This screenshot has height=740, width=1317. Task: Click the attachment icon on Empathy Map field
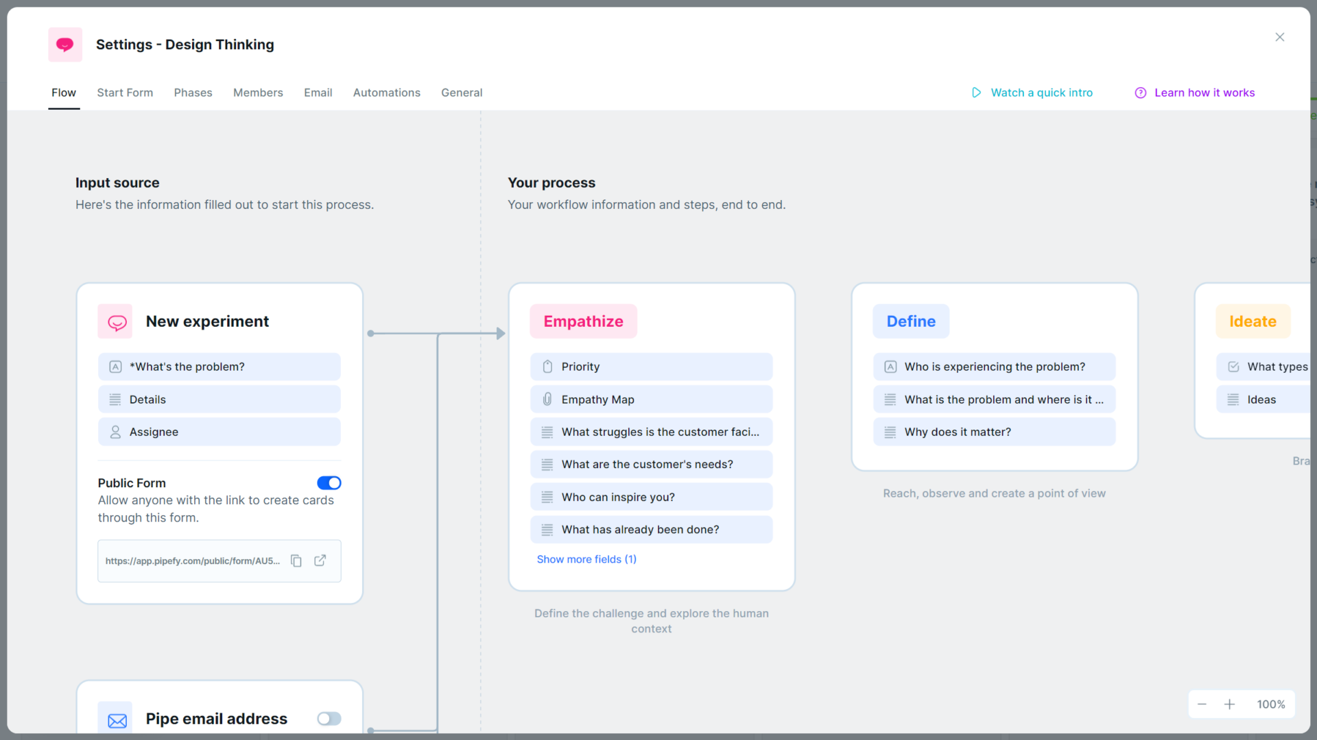[x=547, y=399]
